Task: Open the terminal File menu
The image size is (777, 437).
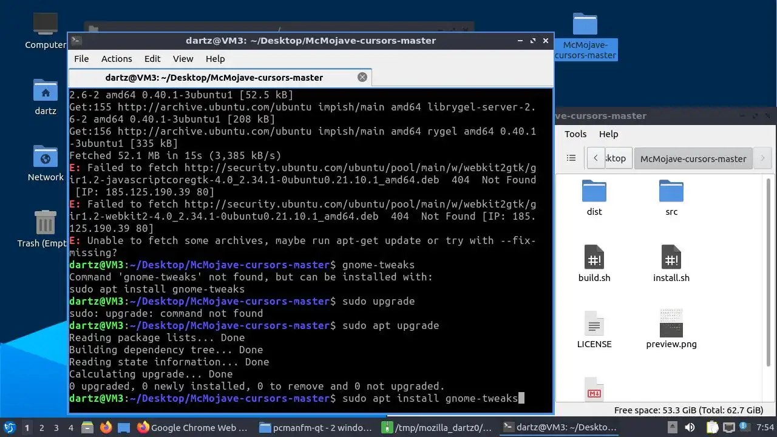Action: [x=81, y=59]
